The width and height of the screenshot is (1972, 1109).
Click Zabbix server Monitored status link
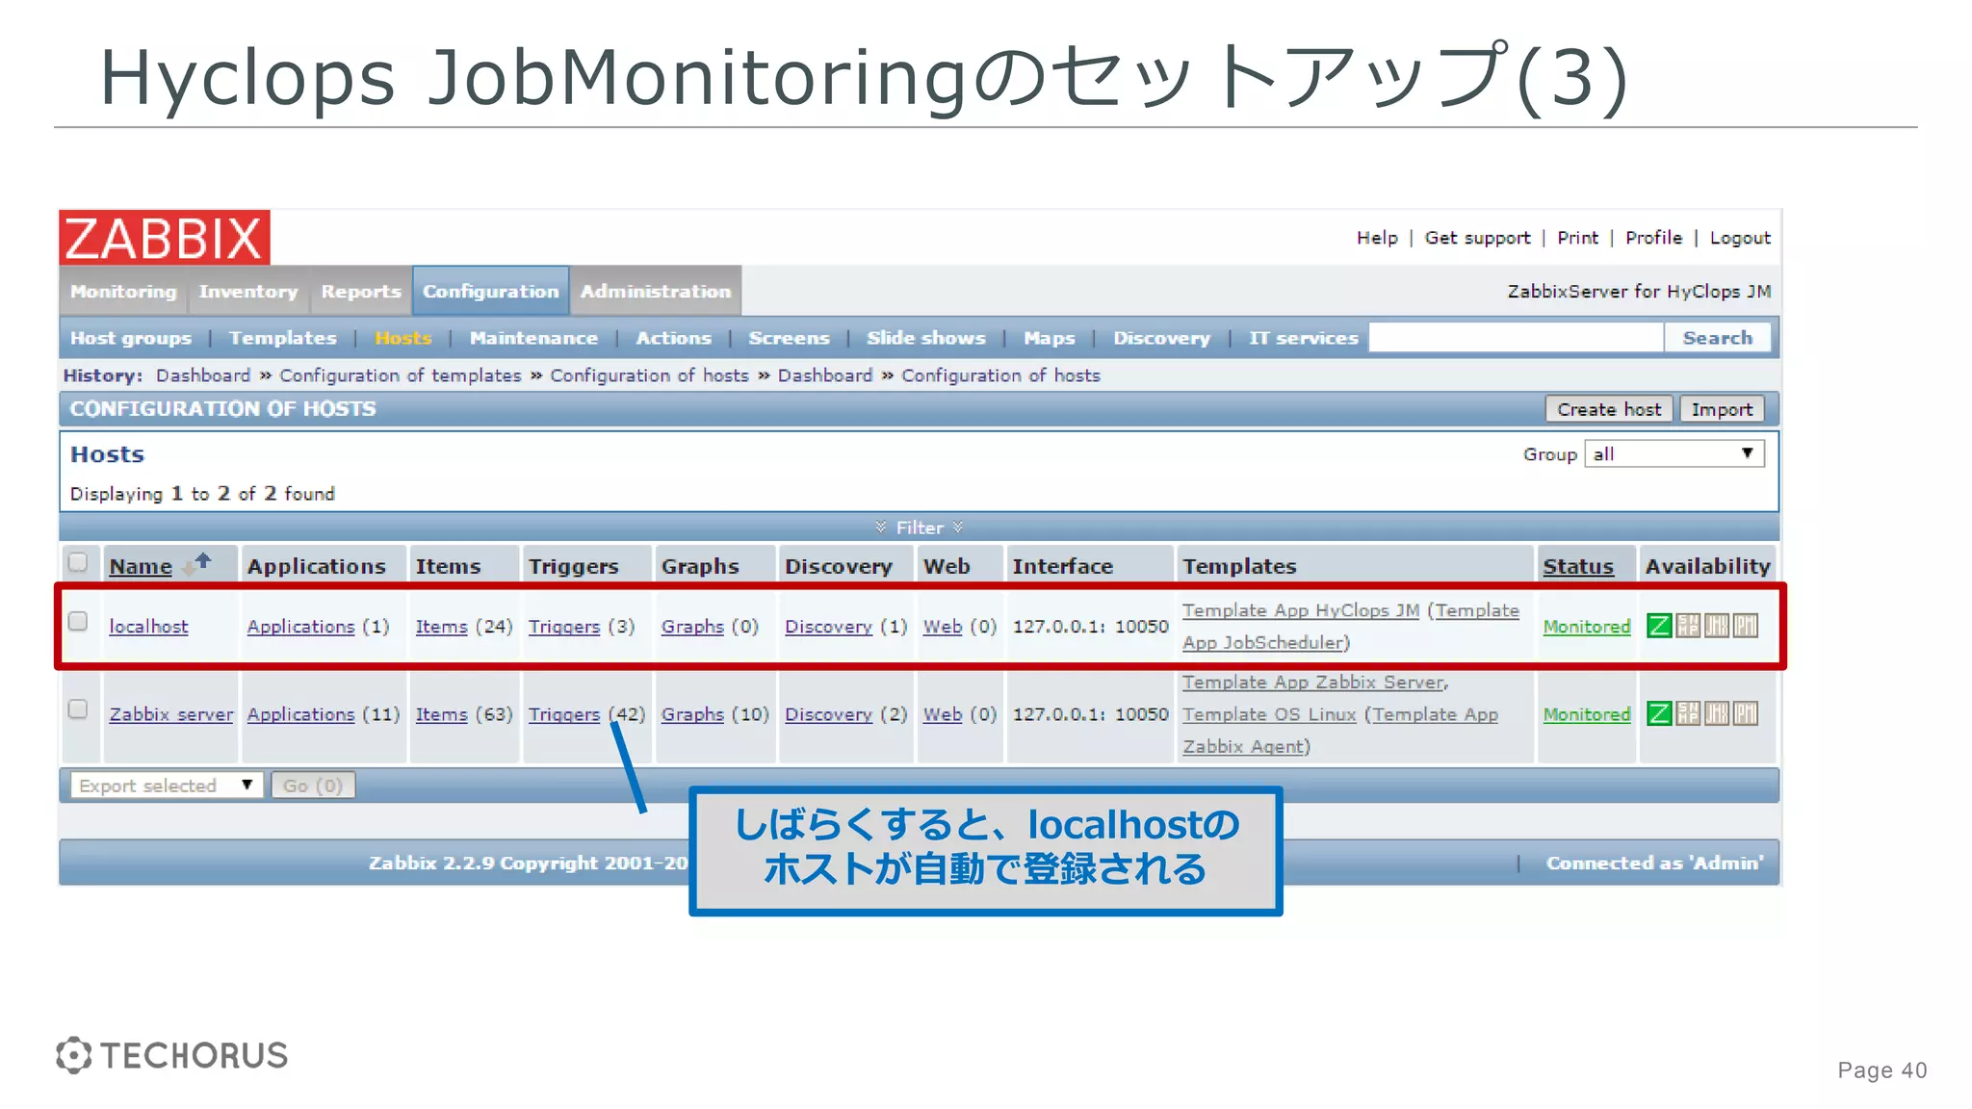click(x=1587, y=714)
